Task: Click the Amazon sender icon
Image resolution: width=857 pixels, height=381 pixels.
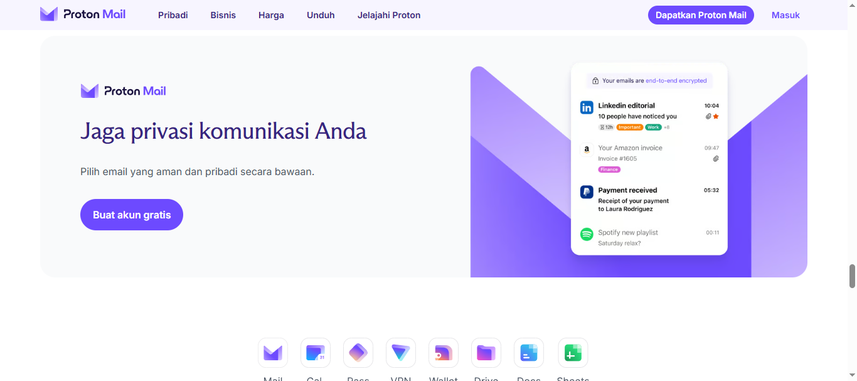Action: click(587, 149)
